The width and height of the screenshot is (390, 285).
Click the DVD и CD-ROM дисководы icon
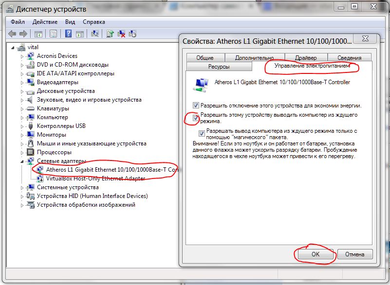[x=30, y=65]
